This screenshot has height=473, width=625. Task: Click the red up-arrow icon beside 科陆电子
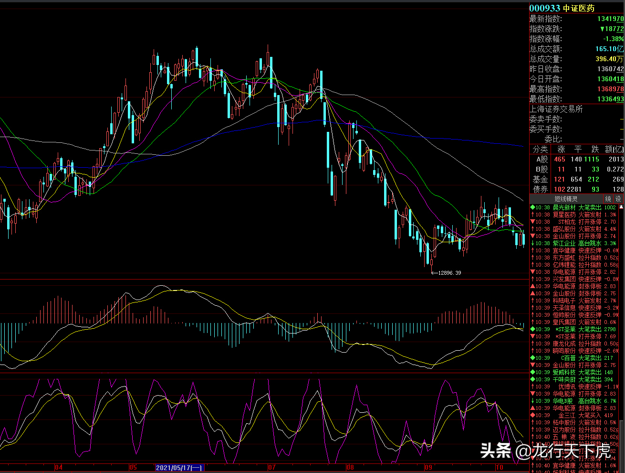pos(532,301)
